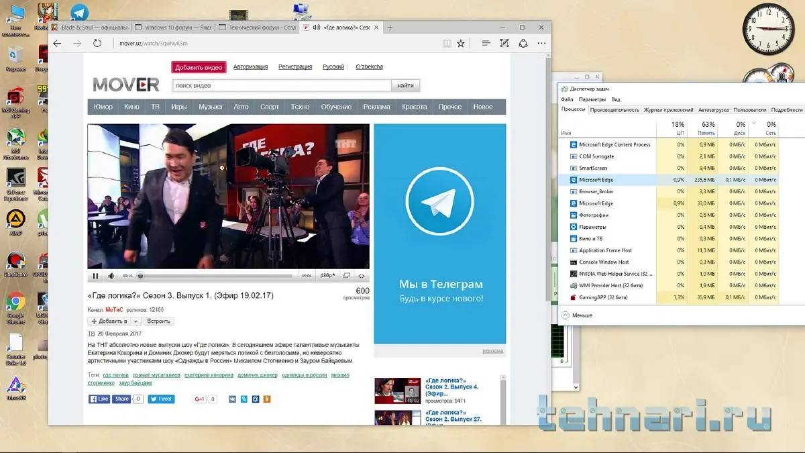
Task: Pause the video playback
Action: point(95,276)
